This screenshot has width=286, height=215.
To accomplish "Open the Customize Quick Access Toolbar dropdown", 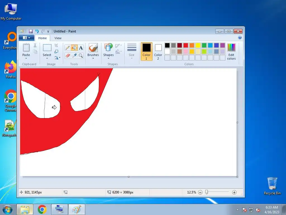I will pyautogui.click(x=48, y=31).
